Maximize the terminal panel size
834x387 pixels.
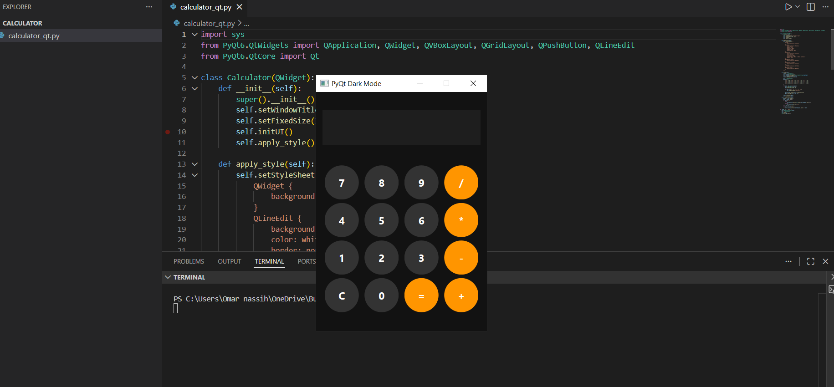point(811,261)
